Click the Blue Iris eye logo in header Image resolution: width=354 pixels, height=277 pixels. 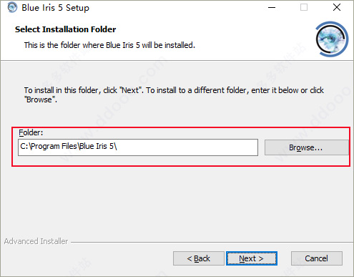coord(332,39)
